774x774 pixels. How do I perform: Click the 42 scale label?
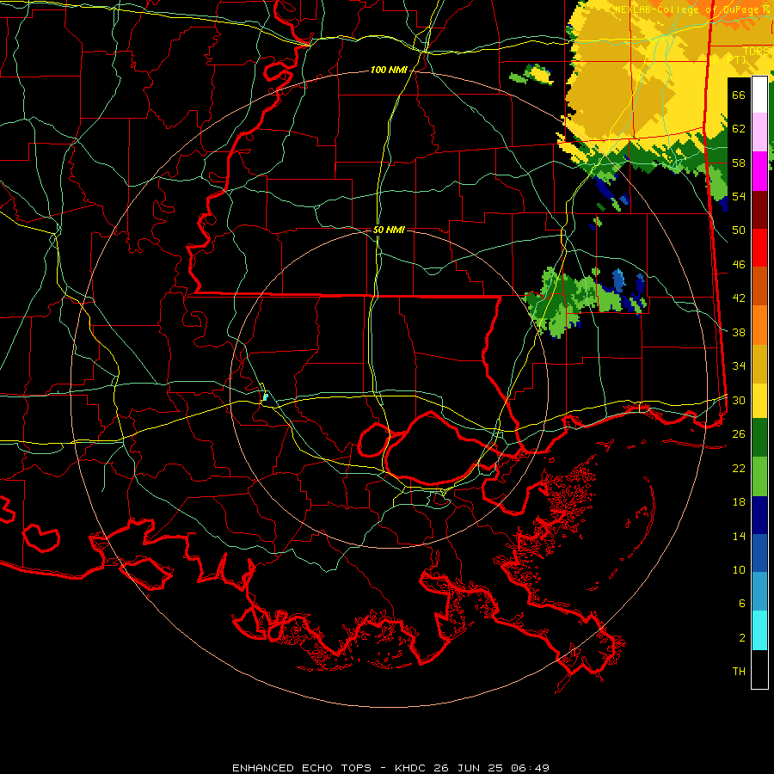[x=739, y=298]
